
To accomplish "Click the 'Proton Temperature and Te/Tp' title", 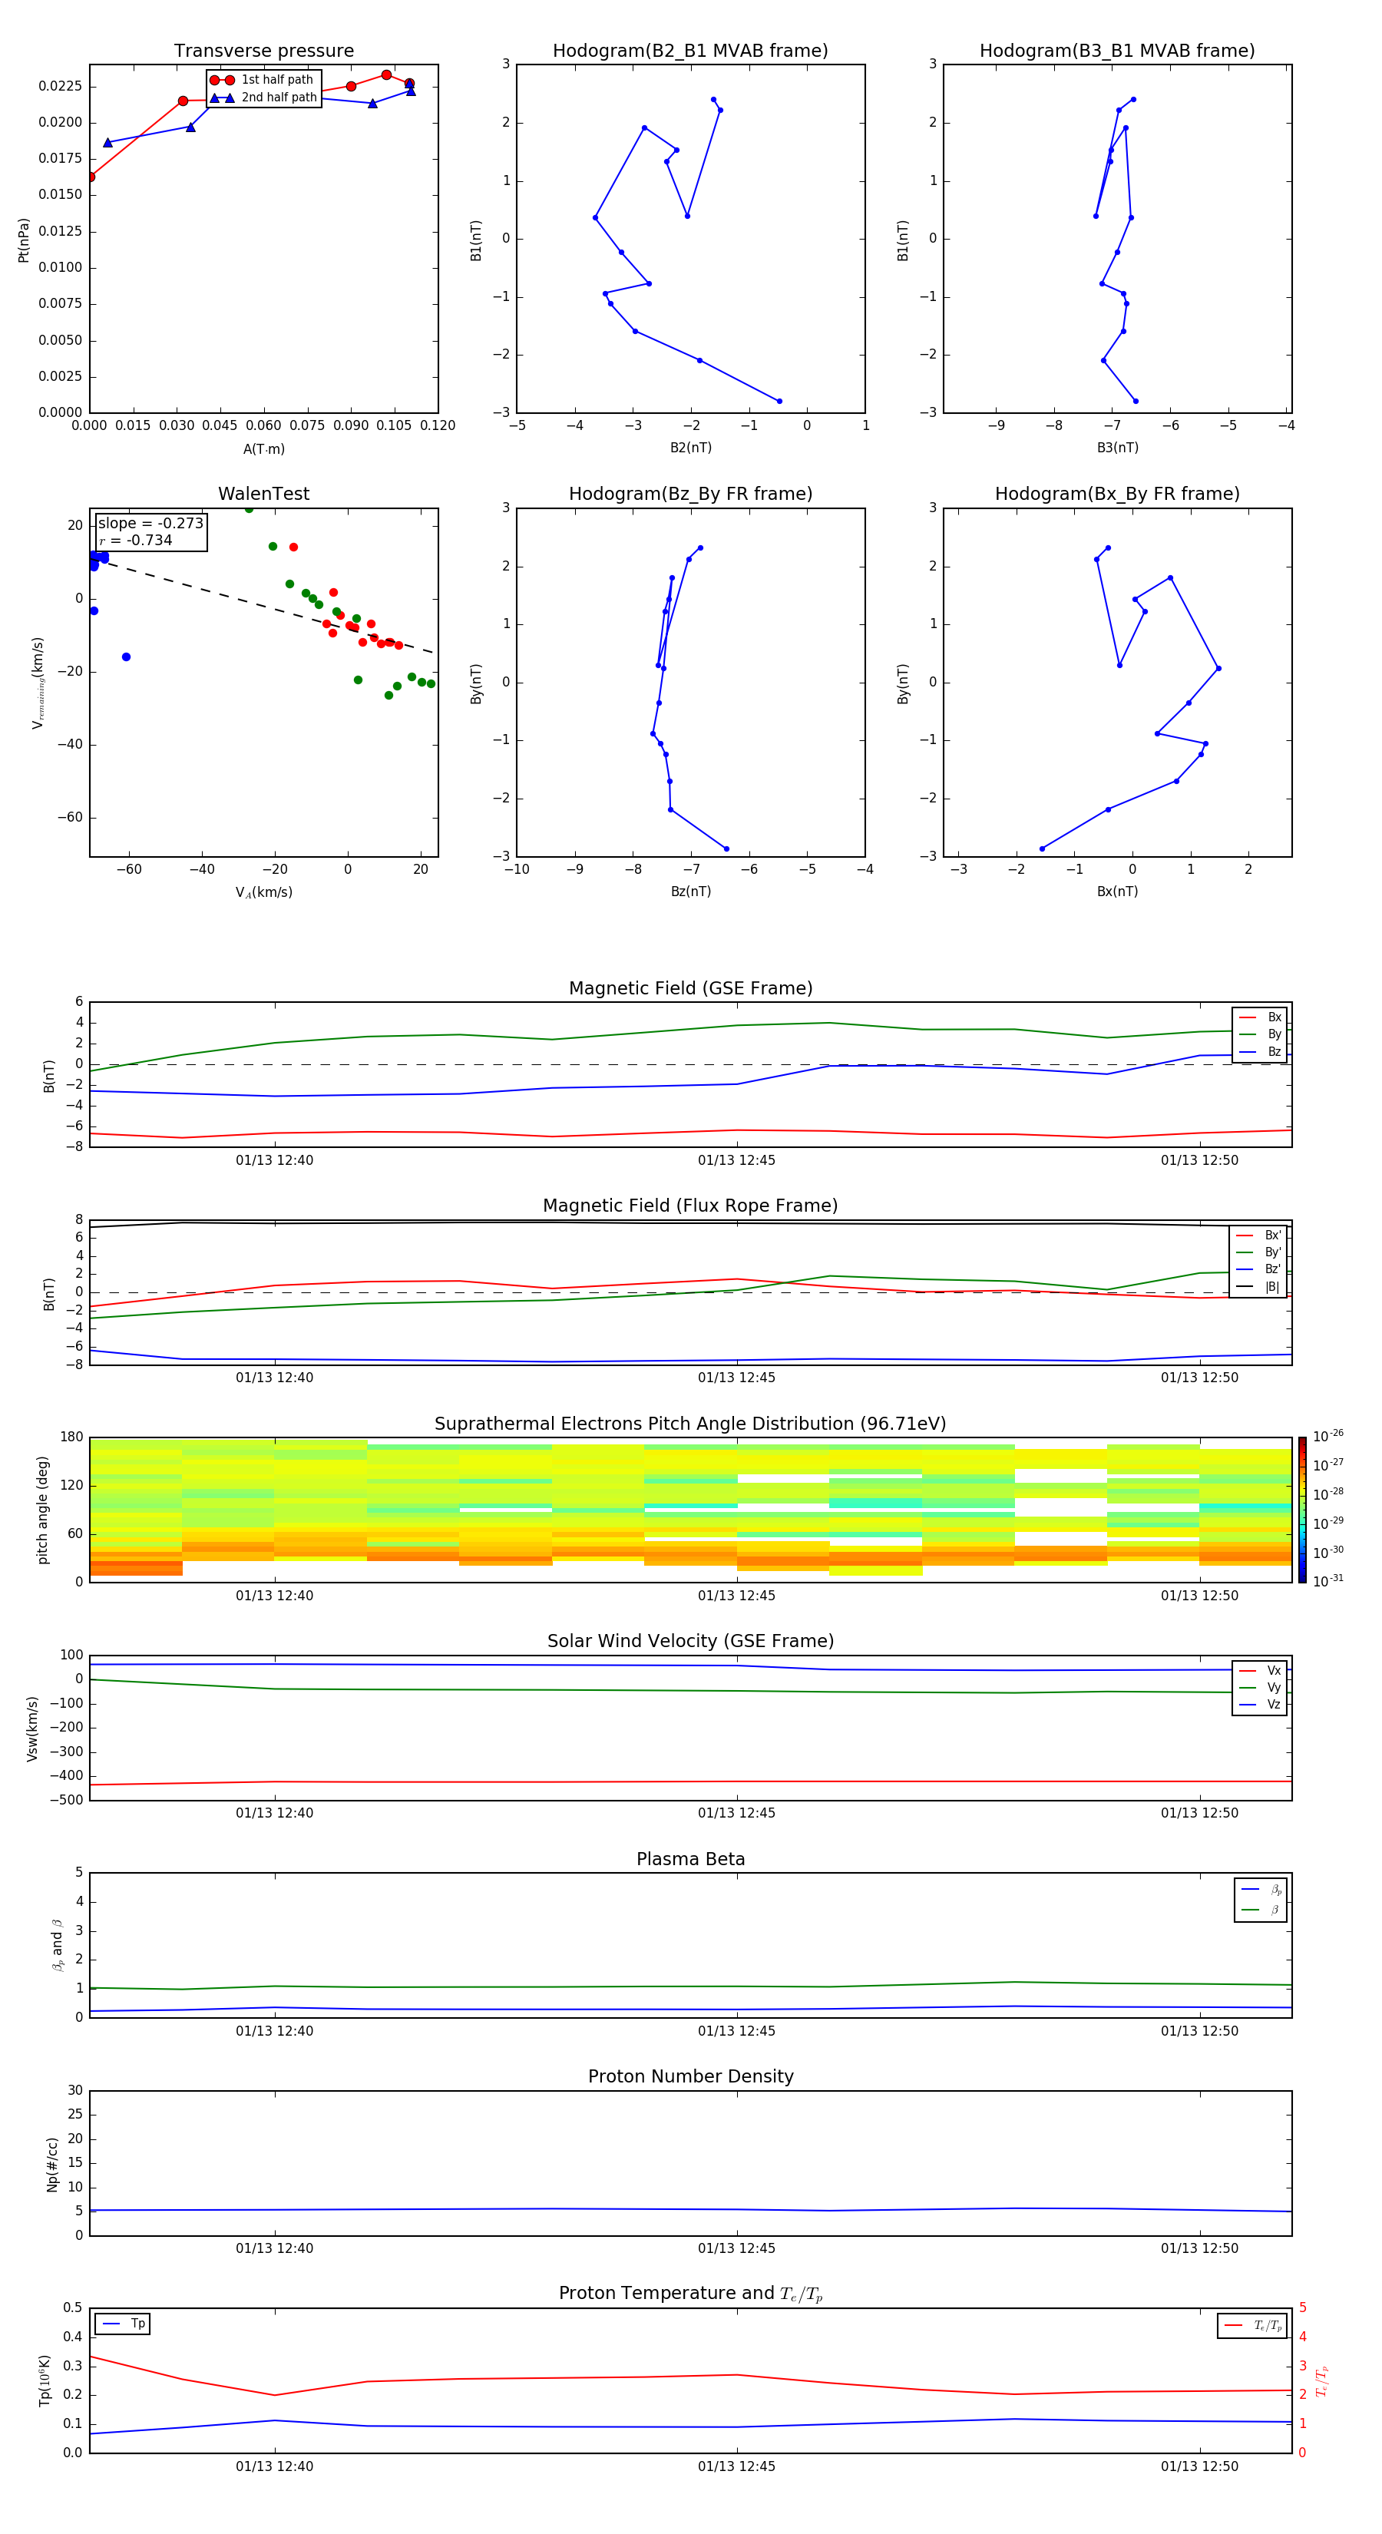I will (690, 2293).
